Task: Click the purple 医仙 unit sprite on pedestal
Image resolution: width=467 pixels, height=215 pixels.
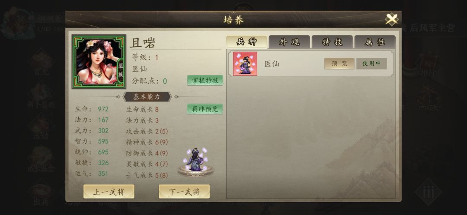Action: [x=195, y=161]
